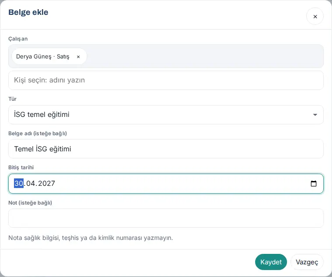Click the Belge adı text field
Image resolution: width=332 pixels, height=277 pixels.
pos(166,149)
